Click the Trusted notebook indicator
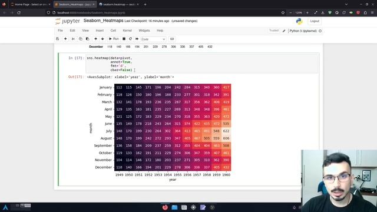The width and height of the screenshot is (377, 212). 274,31
